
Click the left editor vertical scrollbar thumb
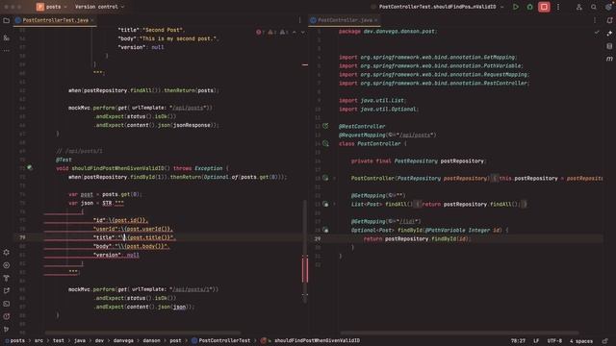click(305, 251)
